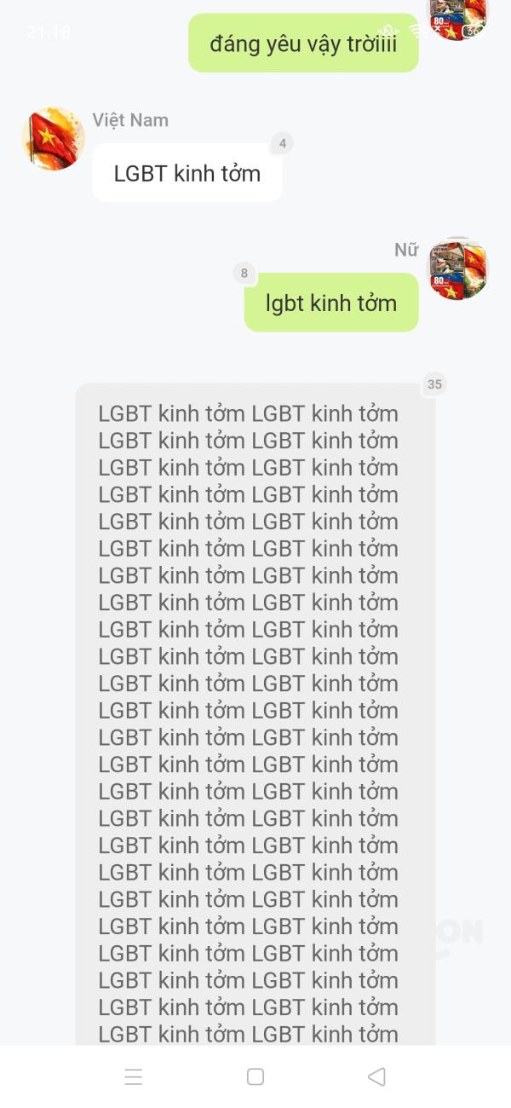The image size is (511, 1108).
Task: Tap the Việt Nam flag avatar
Action: pyautogui.click(x=53, y=138)
